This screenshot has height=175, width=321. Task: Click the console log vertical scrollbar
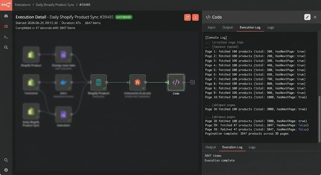[x=319, y=119]
